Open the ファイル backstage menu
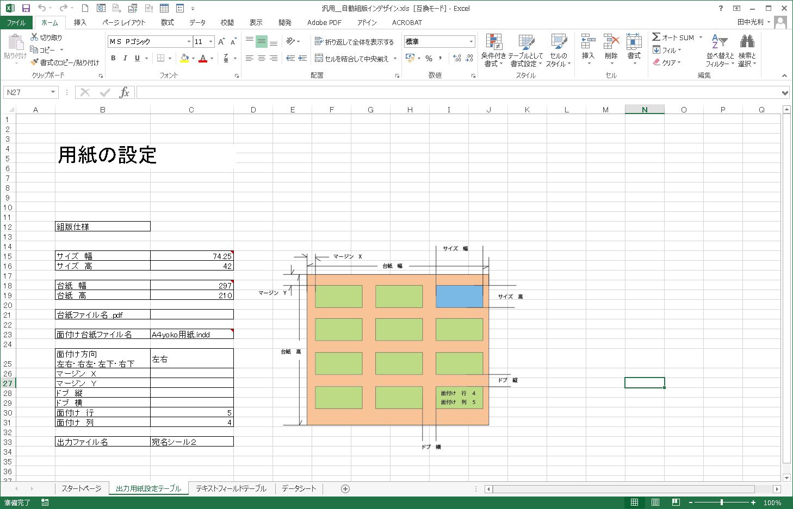The height and width of the screenshot is (509, 793). (x=16, y=22)
